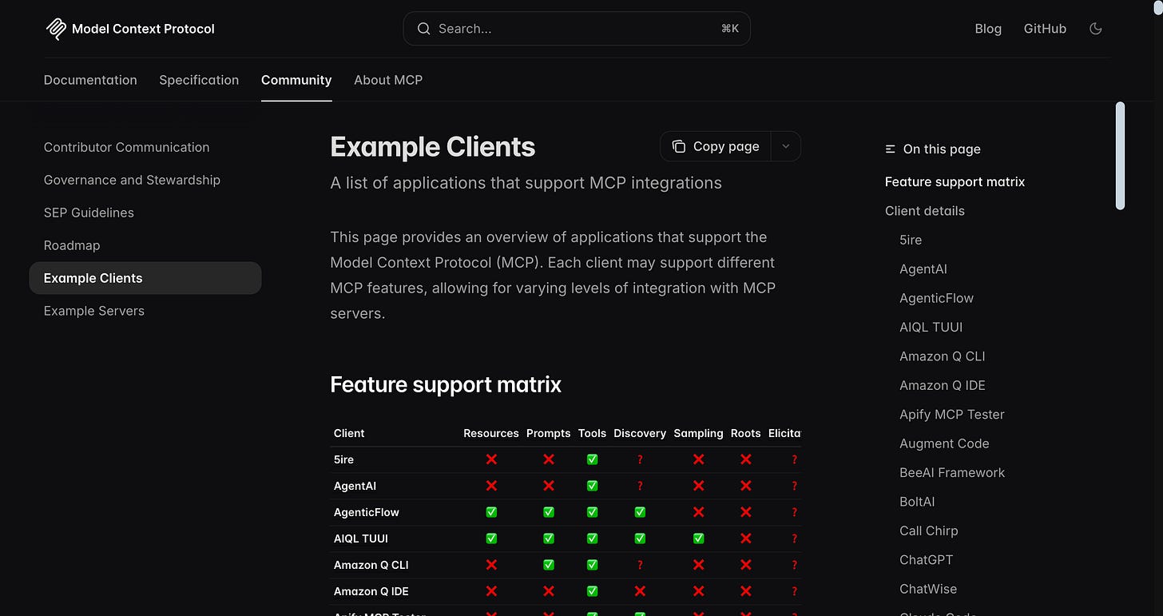Jump to Amazon Q CLI in outline
Viewport: 1163px width, 616px height.
[x=943, y=356]
